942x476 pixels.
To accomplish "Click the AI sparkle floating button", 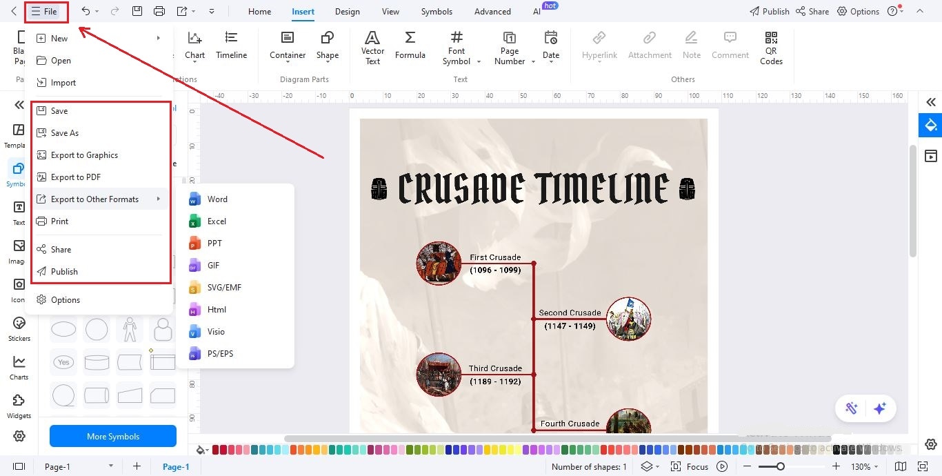I will click(x=879, y=408).
